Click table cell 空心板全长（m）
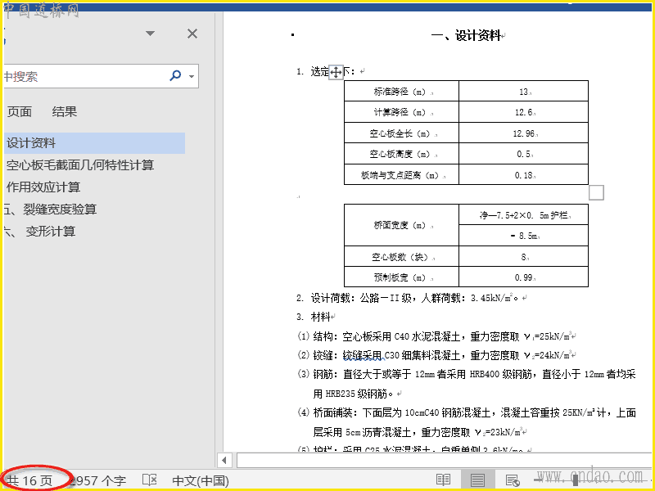Viewport: 655px width, 491px height. point(401,133)
